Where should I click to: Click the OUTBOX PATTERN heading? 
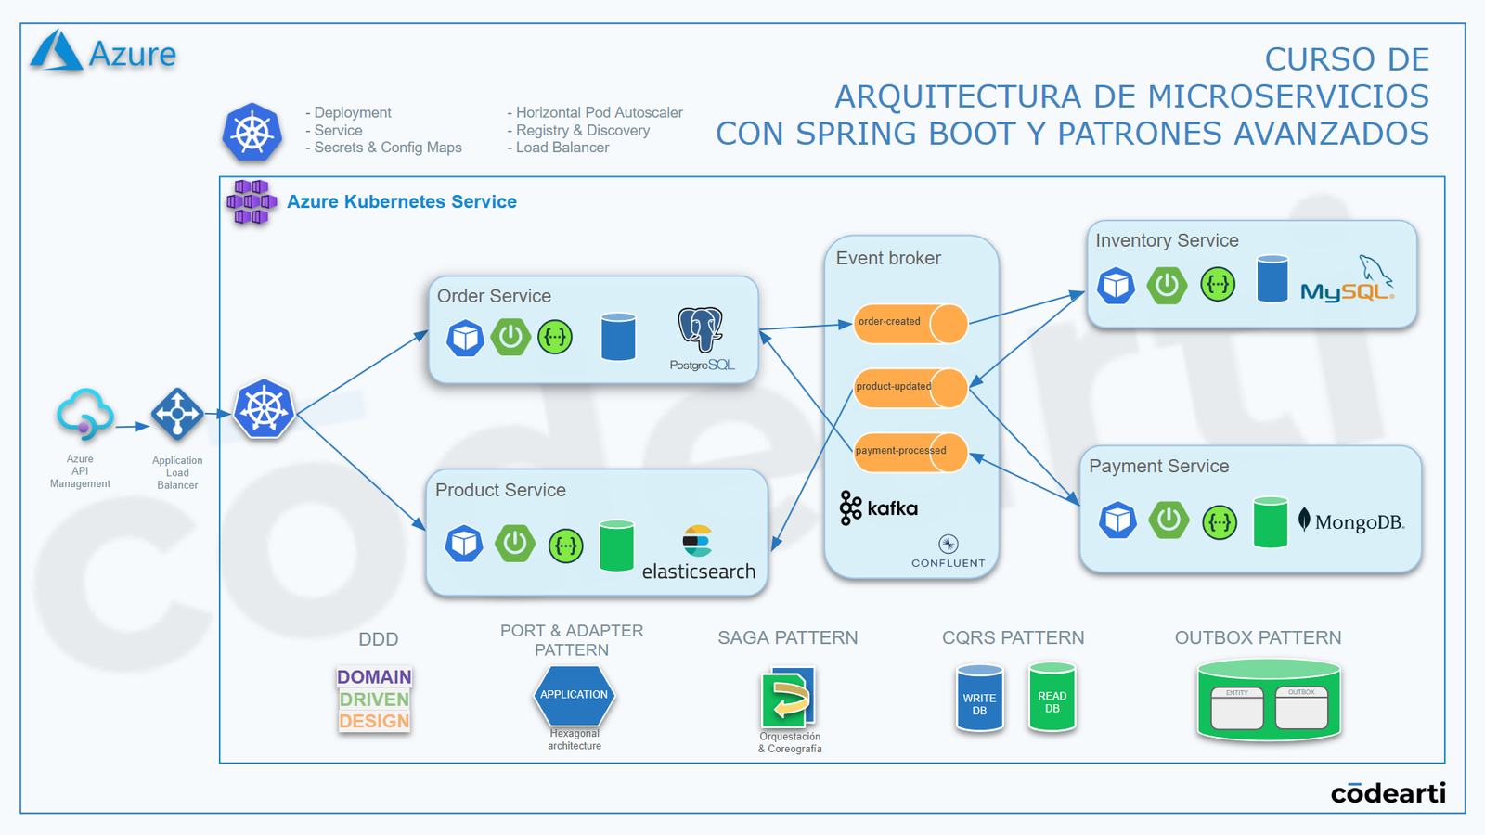[x=1259, y=637]
